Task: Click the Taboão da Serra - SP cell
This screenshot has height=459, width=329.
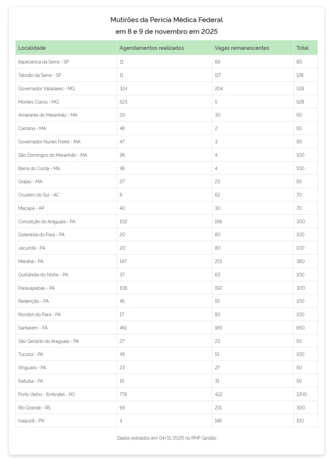Action: click(x=39, y=75)
